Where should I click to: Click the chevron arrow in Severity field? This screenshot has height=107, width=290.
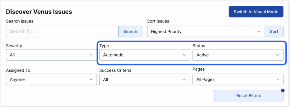point(91,55)
